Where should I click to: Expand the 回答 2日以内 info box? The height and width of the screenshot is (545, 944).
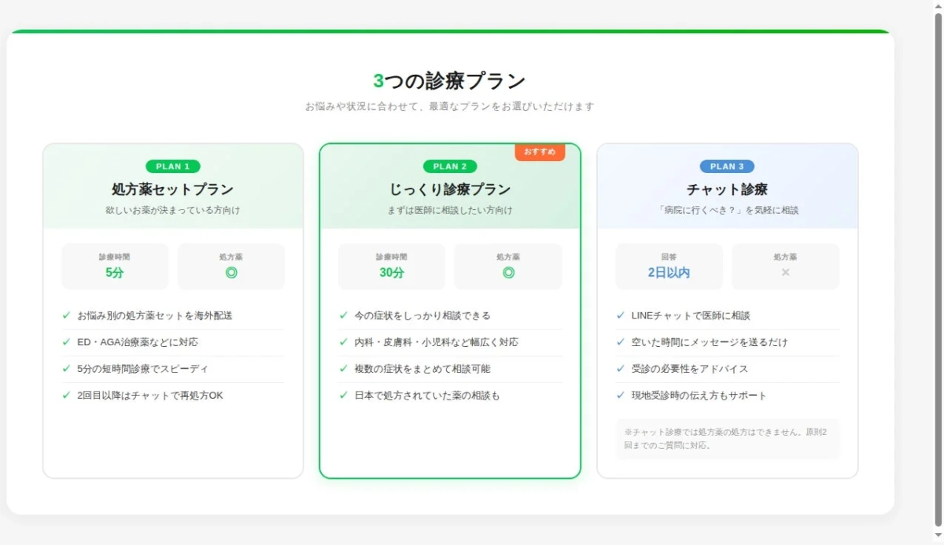point(669,267)
